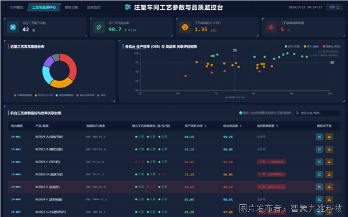Click the date and time 2026/3/21 16:24:22
This screenshot has width=348, height=217.
click(306, 8)
